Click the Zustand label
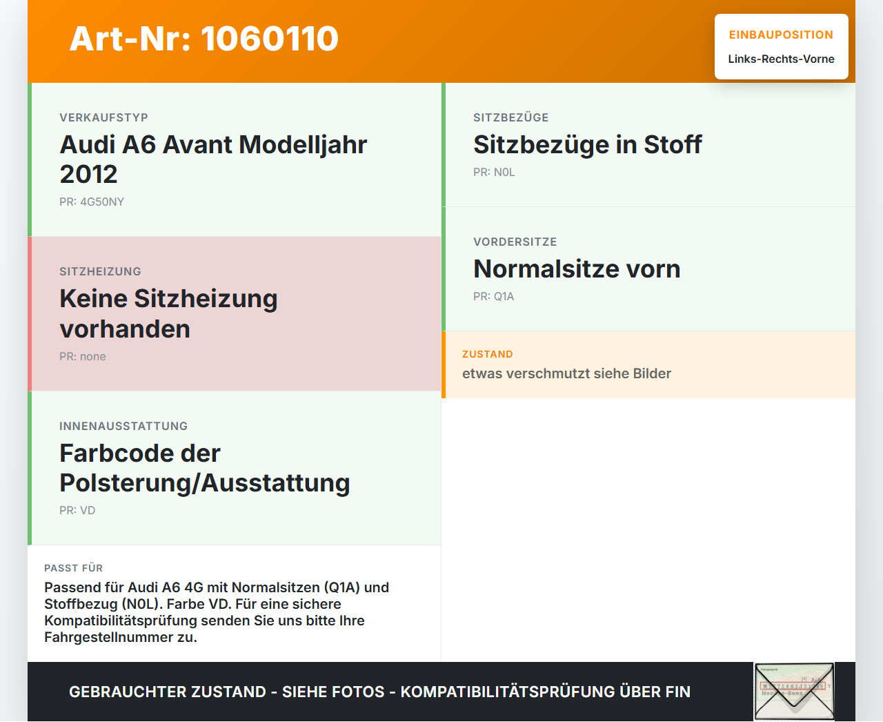The width and height of the screenshot is (883, 722). click(x=488, y=354)
